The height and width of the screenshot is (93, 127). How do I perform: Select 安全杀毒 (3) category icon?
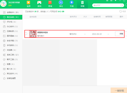(4, 41)
